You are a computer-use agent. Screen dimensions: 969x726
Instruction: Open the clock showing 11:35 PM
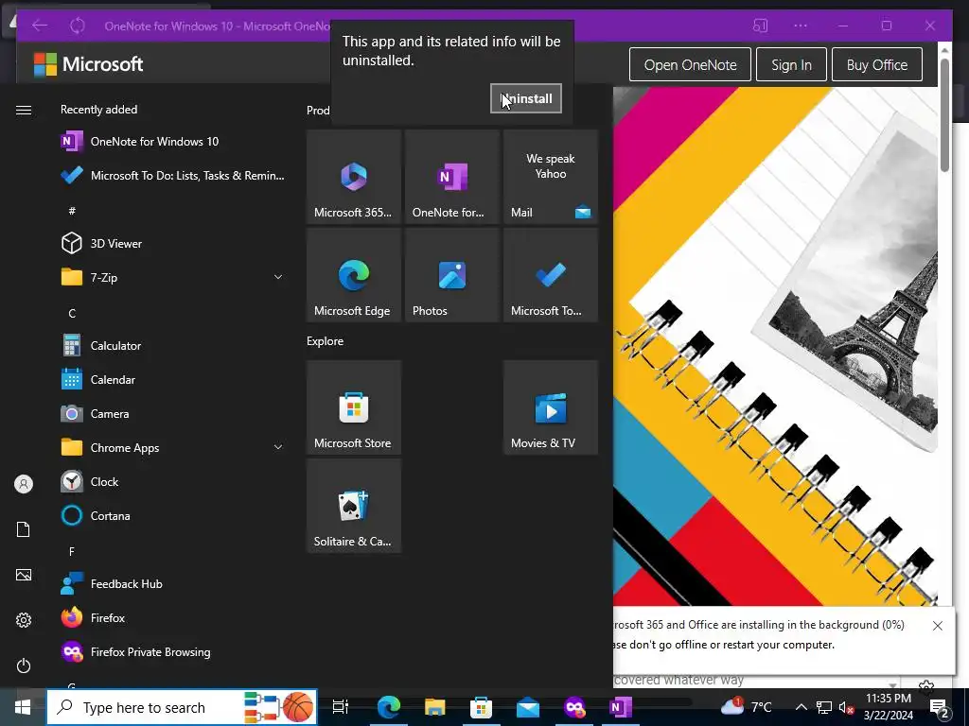888,707
